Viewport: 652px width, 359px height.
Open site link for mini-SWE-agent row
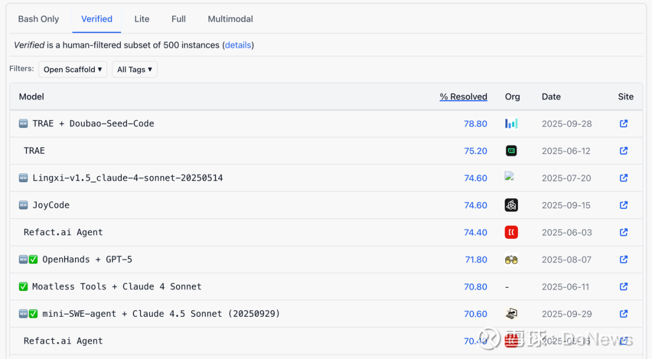pos(623,314)
